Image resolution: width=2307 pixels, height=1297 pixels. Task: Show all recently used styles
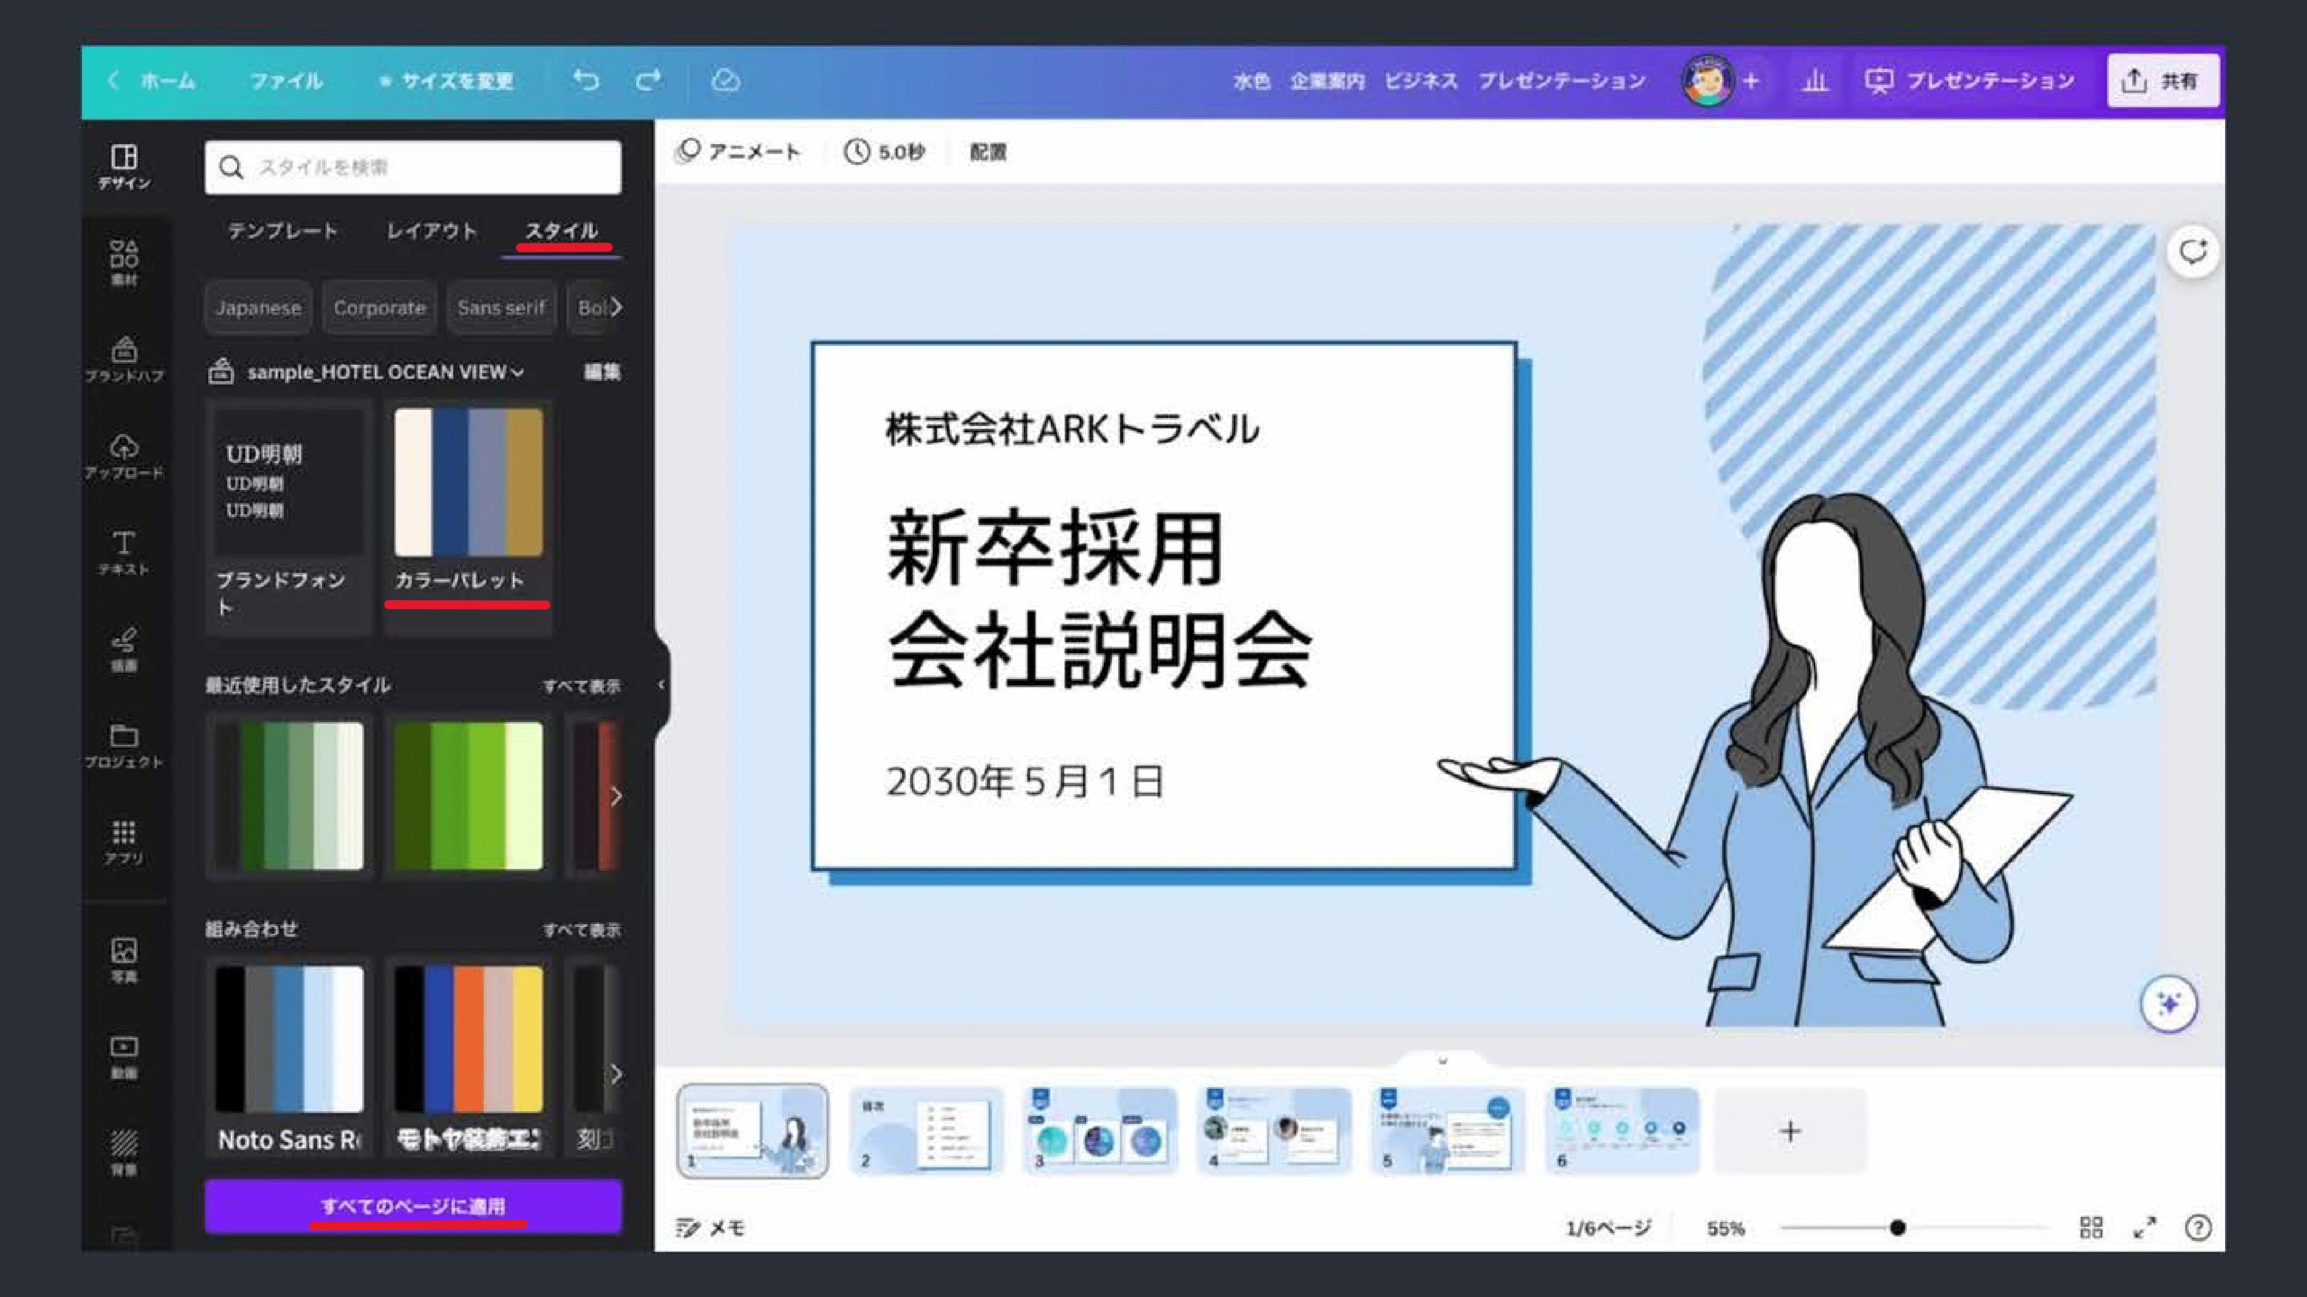point(581,685)
